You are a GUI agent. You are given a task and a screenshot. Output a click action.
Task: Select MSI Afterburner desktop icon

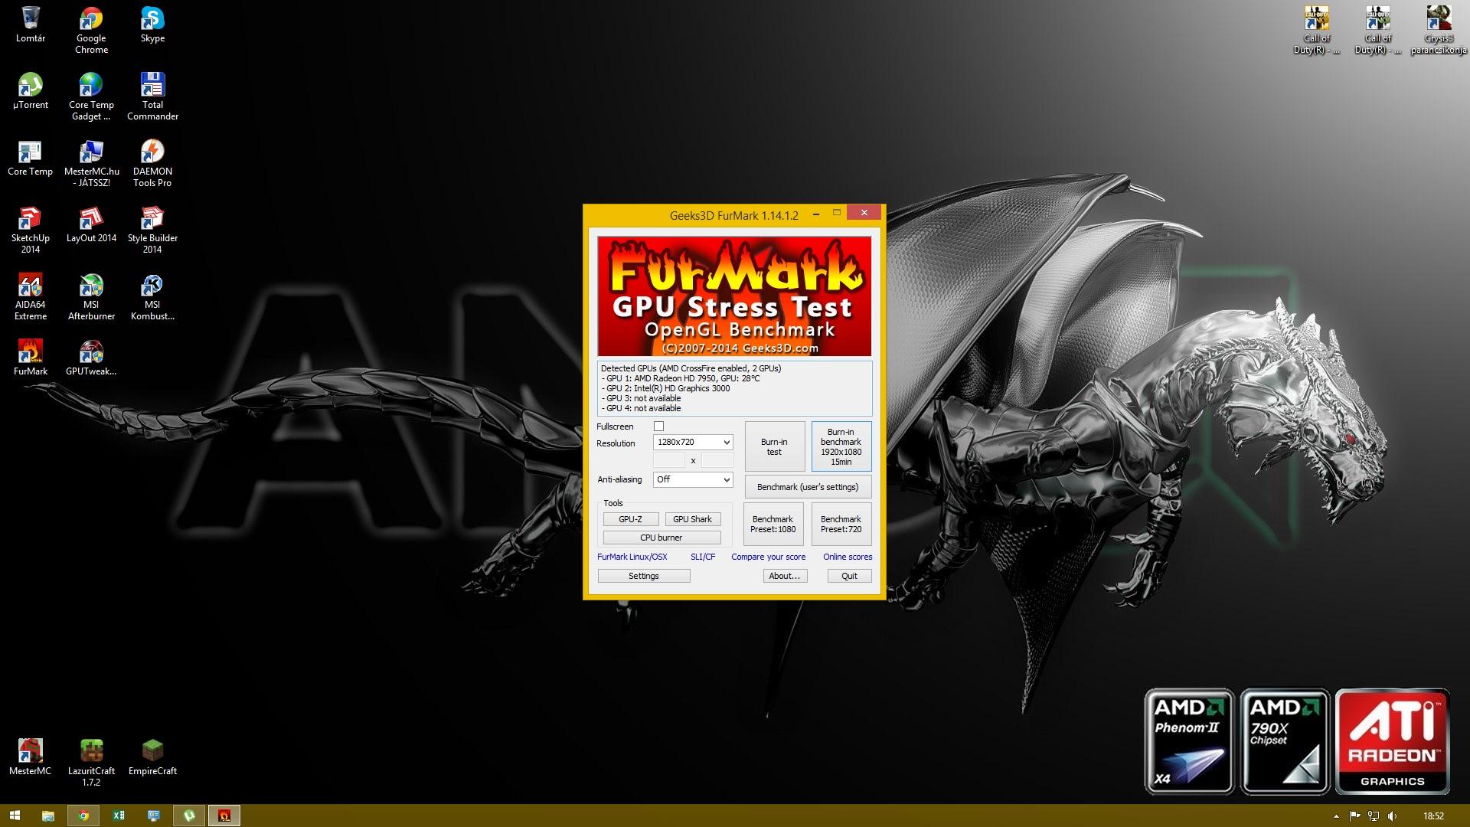pos(91,296)
